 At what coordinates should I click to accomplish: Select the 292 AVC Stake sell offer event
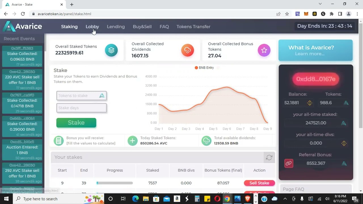click(22, 173)
